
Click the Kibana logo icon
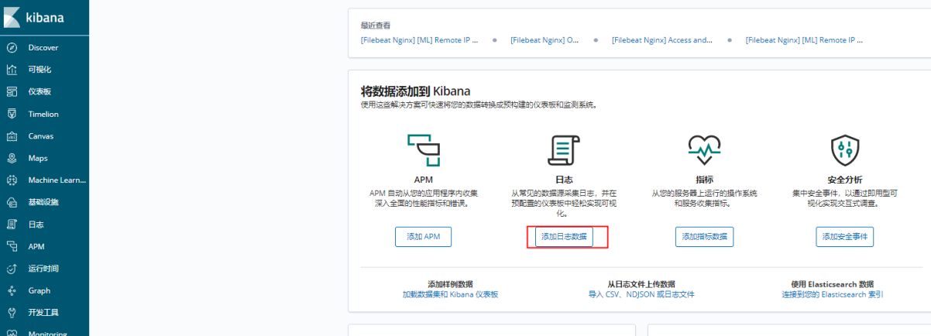click(12, 17)
